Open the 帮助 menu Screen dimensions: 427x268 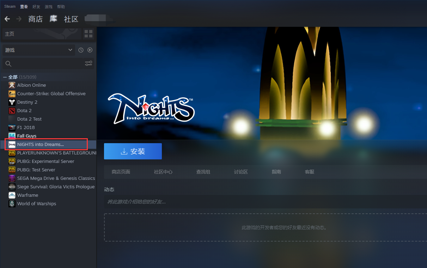(61, 6)
